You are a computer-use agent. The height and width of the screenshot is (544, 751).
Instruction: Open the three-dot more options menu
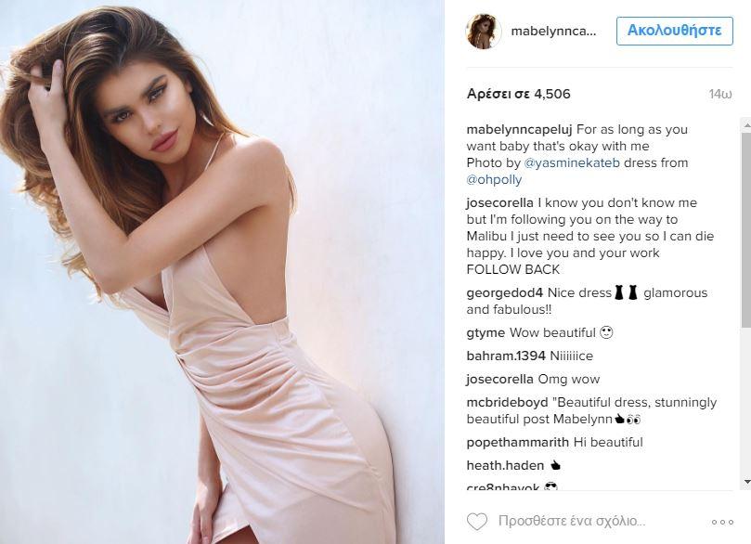722,522
